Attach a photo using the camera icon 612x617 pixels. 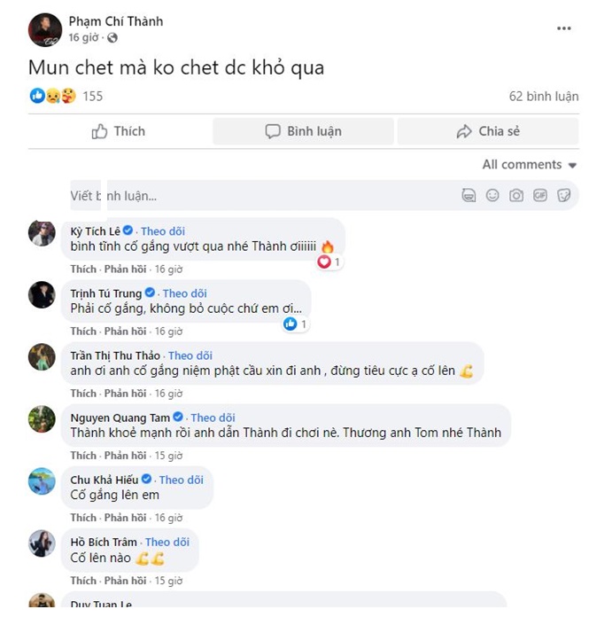coord(516,195)
